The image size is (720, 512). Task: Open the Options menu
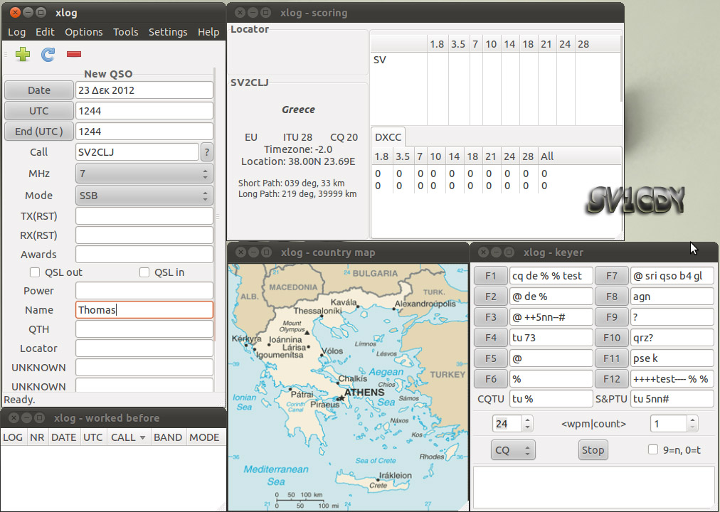(83, 31)
